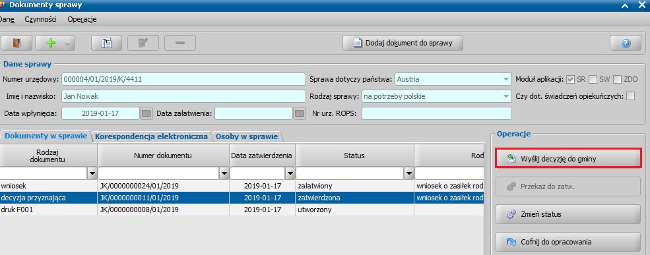Click the envelope icon on Wyślij decyzję
The height and width of the screenshot is (255, 650).
click(x=512, y=159)
